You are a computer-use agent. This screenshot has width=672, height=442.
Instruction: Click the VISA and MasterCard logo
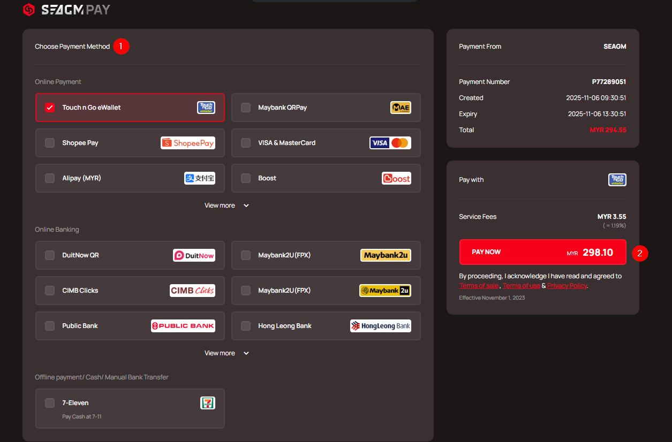coord(390,143)
